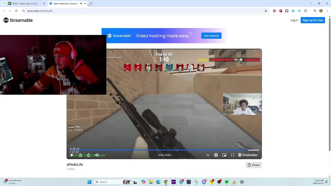Open Telegram from the taskbar
The width and height of the screenshot is (331, 186).
click(181, 182)
